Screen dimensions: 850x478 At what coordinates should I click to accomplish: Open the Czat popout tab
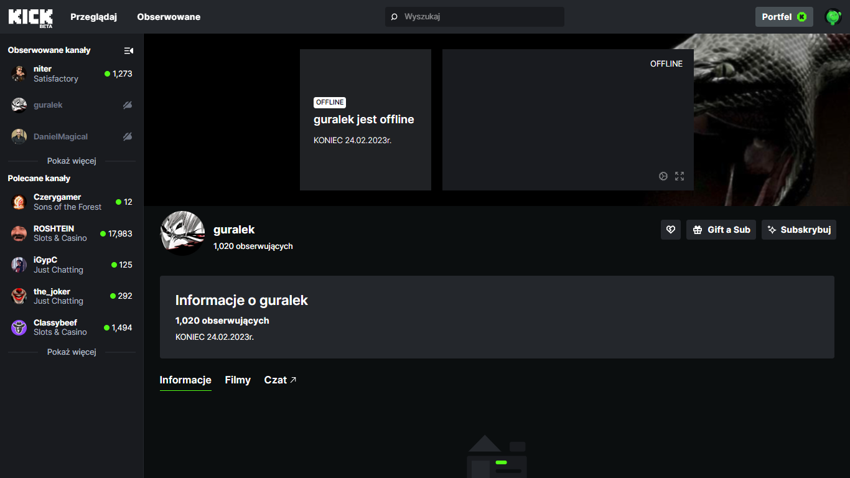click(x=281, y=380)
